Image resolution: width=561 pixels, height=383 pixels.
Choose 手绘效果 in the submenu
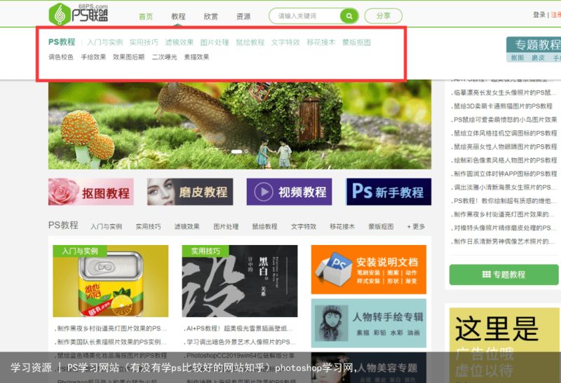[x=93, y=57]
